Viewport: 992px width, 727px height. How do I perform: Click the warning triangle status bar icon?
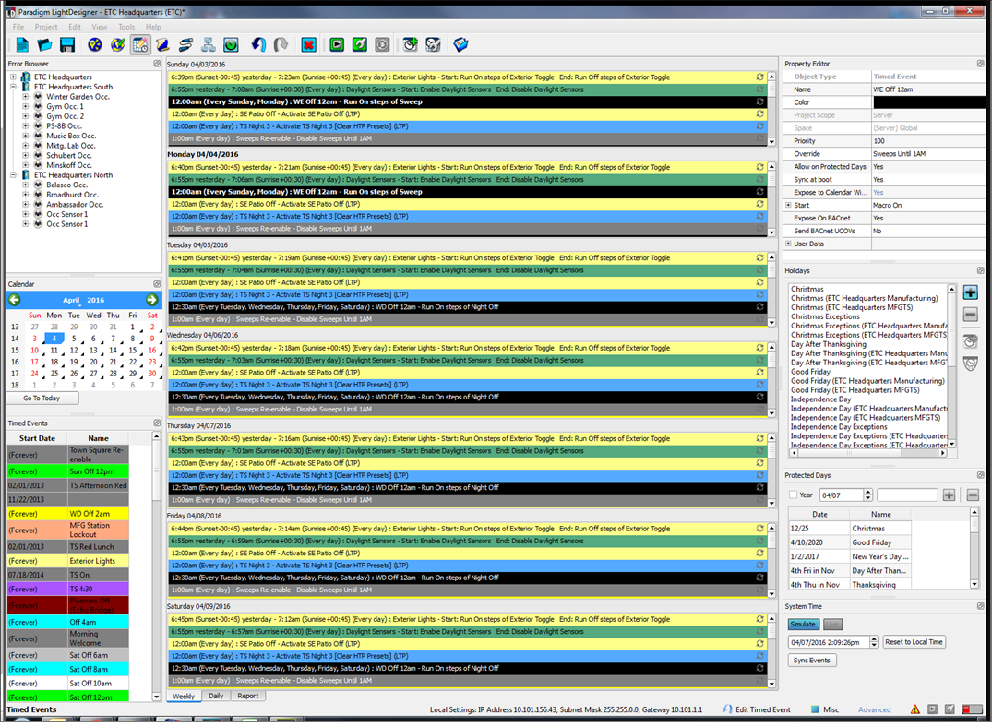click(915, 709)
